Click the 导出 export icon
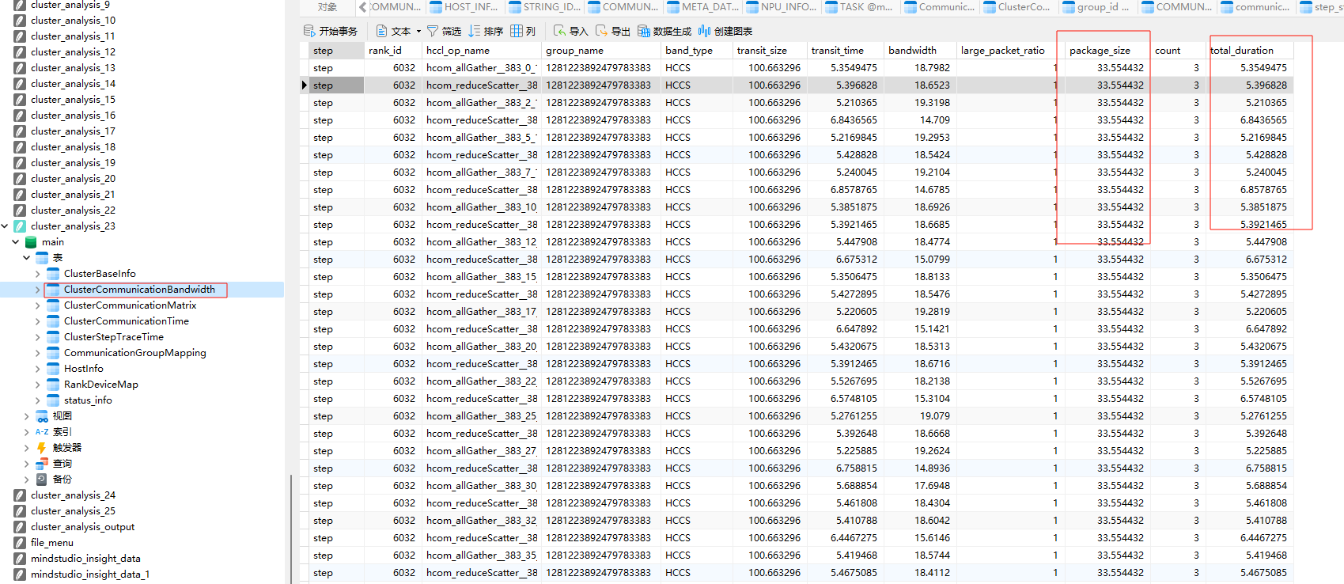 pyautogui.click(x=602, y=31)
